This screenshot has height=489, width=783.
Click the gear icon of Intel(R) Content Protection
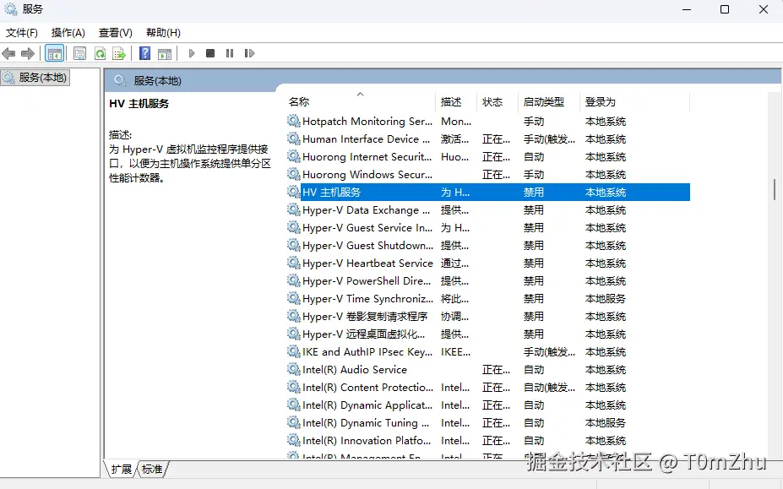294,387
